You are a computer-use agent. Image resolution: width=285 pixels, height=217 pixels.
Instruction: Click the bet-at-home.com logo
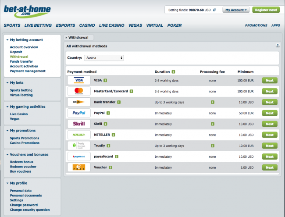pos(27,11)
